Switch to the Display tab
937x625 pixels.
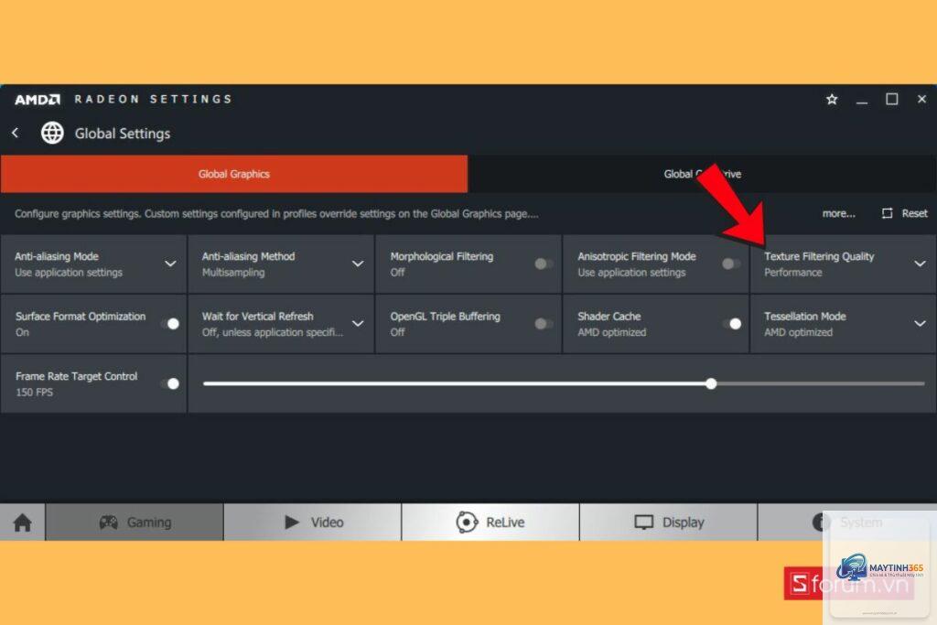tap(669, 523)
